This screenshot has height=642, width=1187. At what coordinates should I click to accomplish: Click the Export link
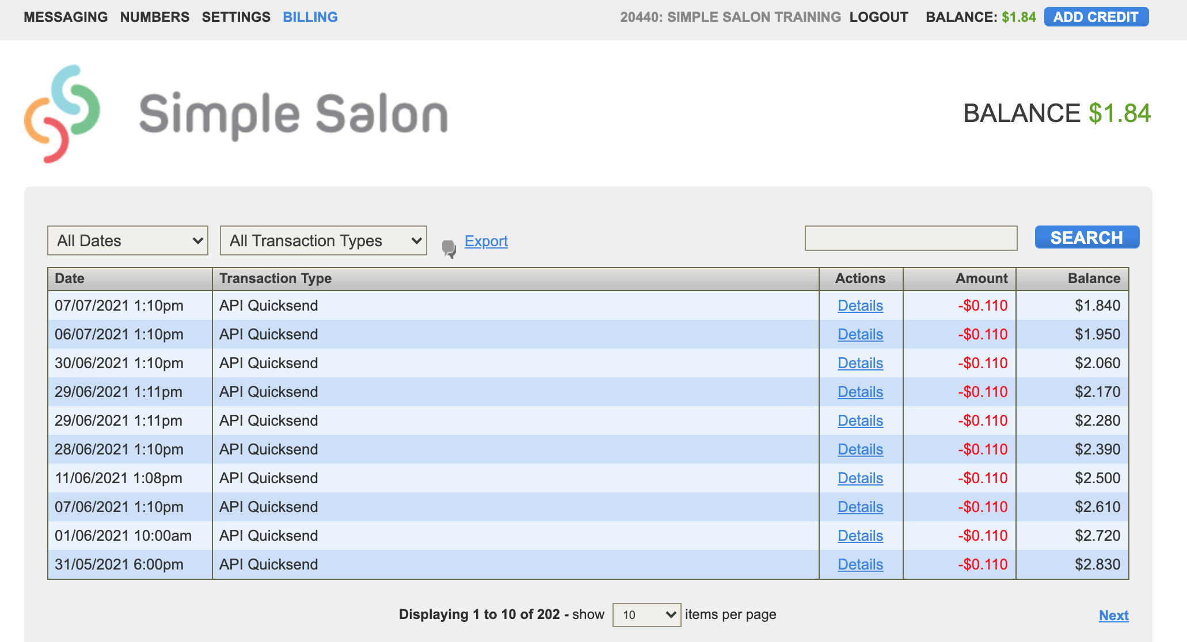click(x=485, y=241)
